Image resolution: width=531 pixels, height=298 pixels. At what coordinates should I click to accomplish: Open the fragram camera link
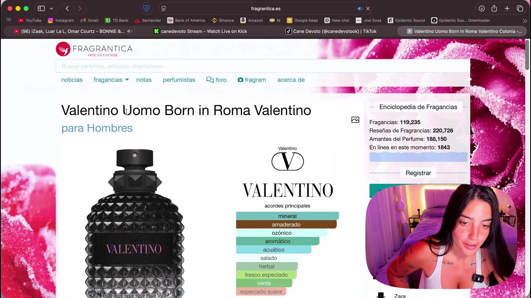pyautogui.click(x=252, y=80)
